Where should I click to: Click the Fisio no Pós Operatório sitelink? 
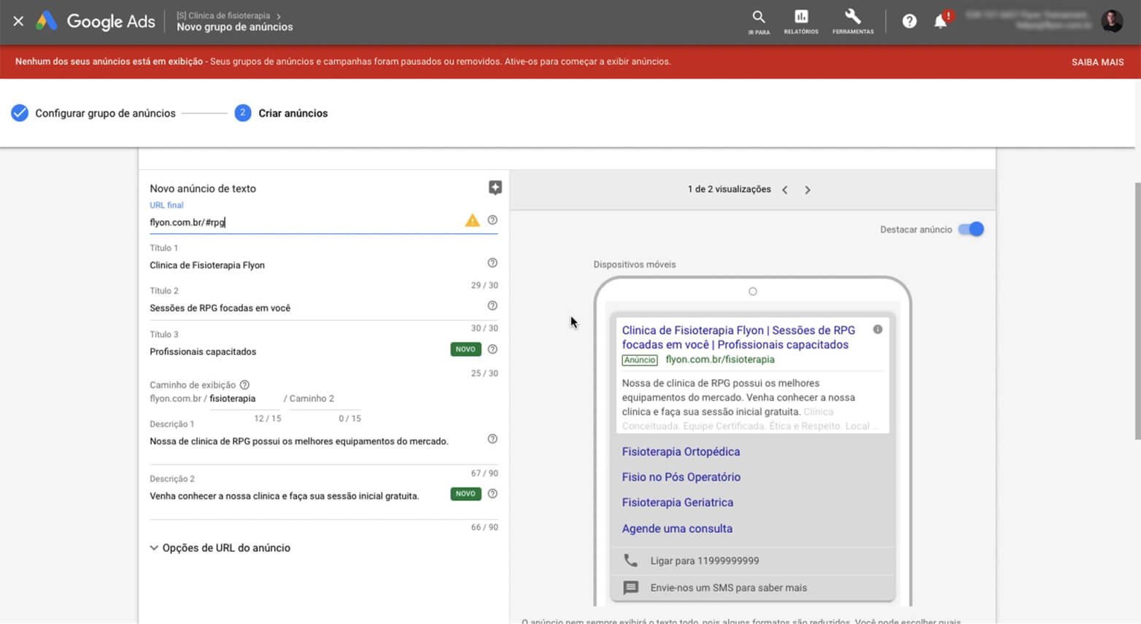(681, 477)
